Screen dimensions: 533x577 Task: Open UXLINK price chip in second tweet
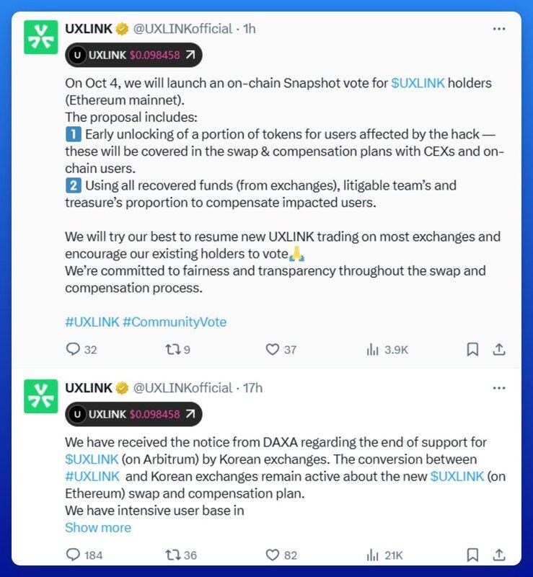click(133, 413)
